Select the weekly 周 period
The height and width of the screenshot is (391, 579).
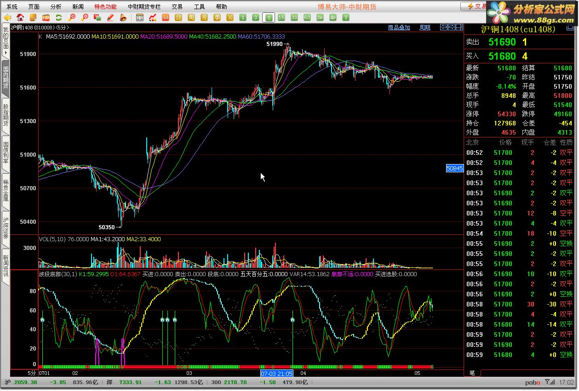tap(191, 17)
